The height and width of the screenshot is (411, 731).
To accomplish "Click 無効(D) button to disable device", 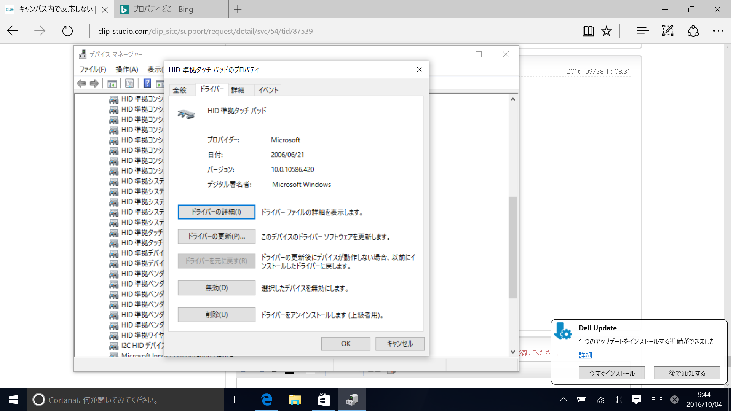I will 216,288.
